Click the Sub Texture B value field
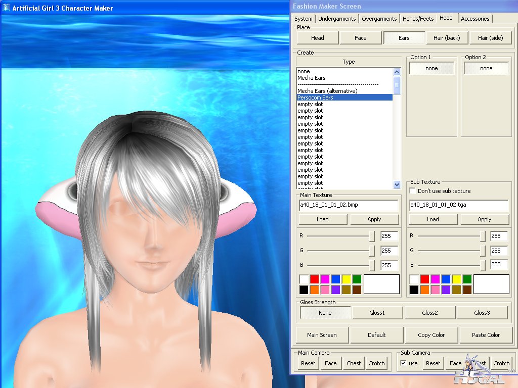The width and height of the screenshot is (518, 388). (x=499, y=264)
